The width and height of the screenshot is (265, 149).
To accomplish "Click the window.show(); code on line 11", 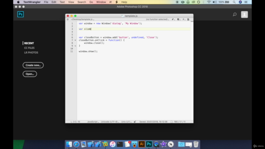I will pos(88,51).
